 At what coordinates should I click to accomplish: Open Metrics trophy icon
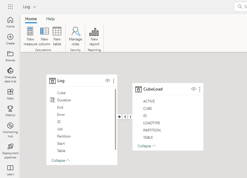pyautogui.click(x=10, y=111)
